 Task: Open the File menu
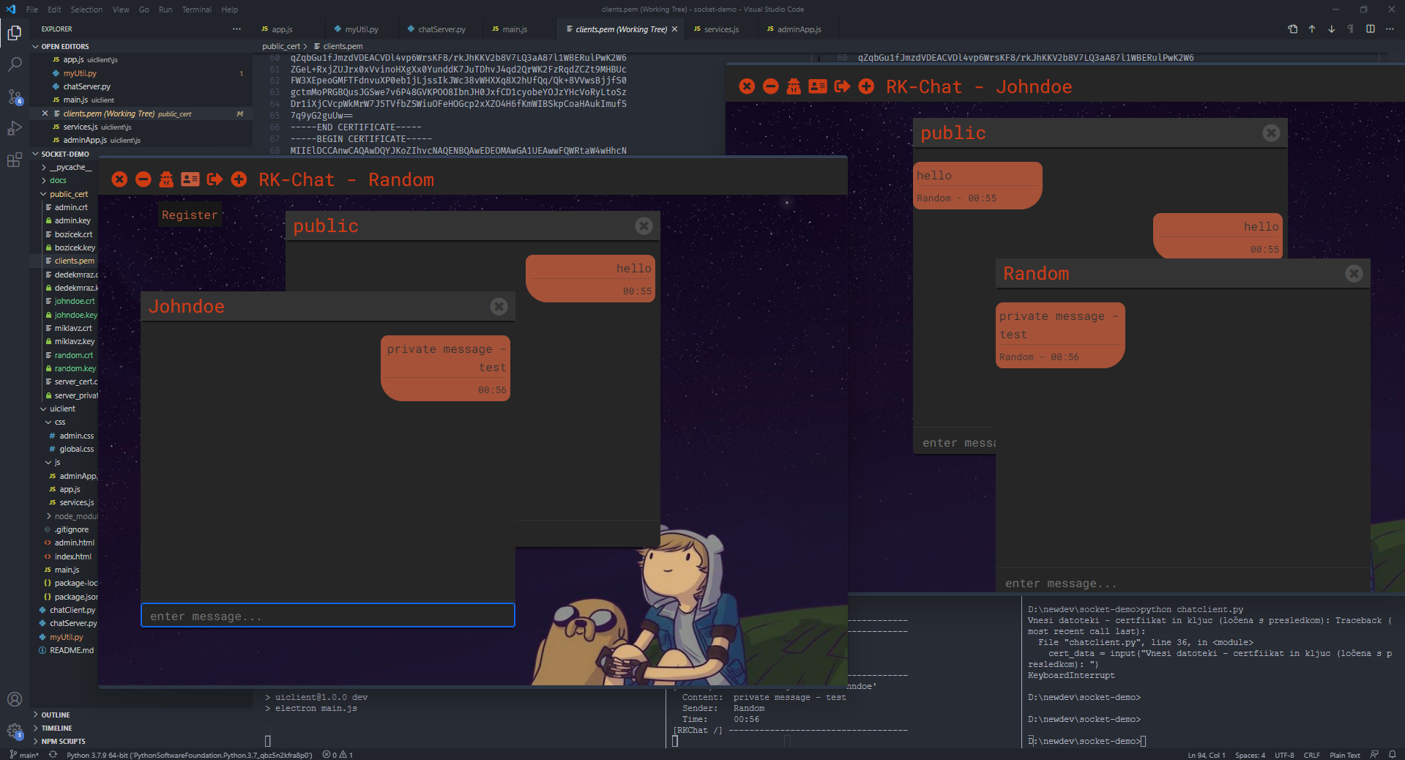(32, 10)
